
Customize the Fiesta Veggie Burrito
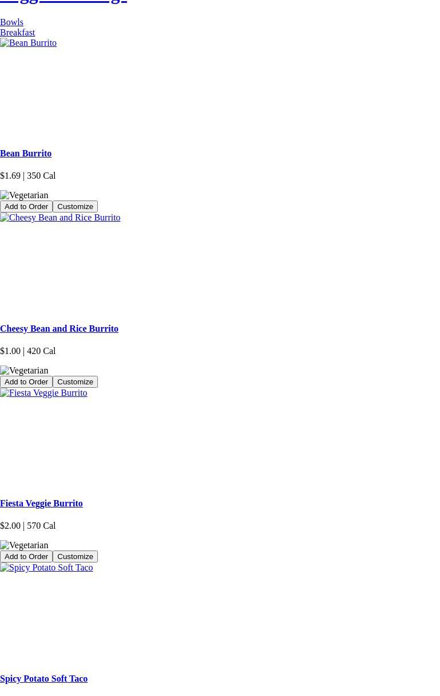tap(75, 557)
